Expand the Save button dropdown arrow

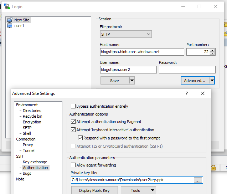[132, 80]
